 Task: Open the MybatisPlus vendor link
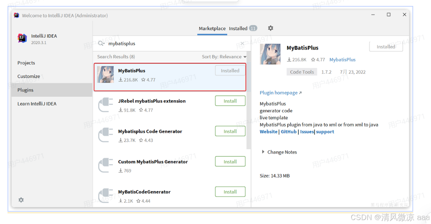click(x=342, y=60)
